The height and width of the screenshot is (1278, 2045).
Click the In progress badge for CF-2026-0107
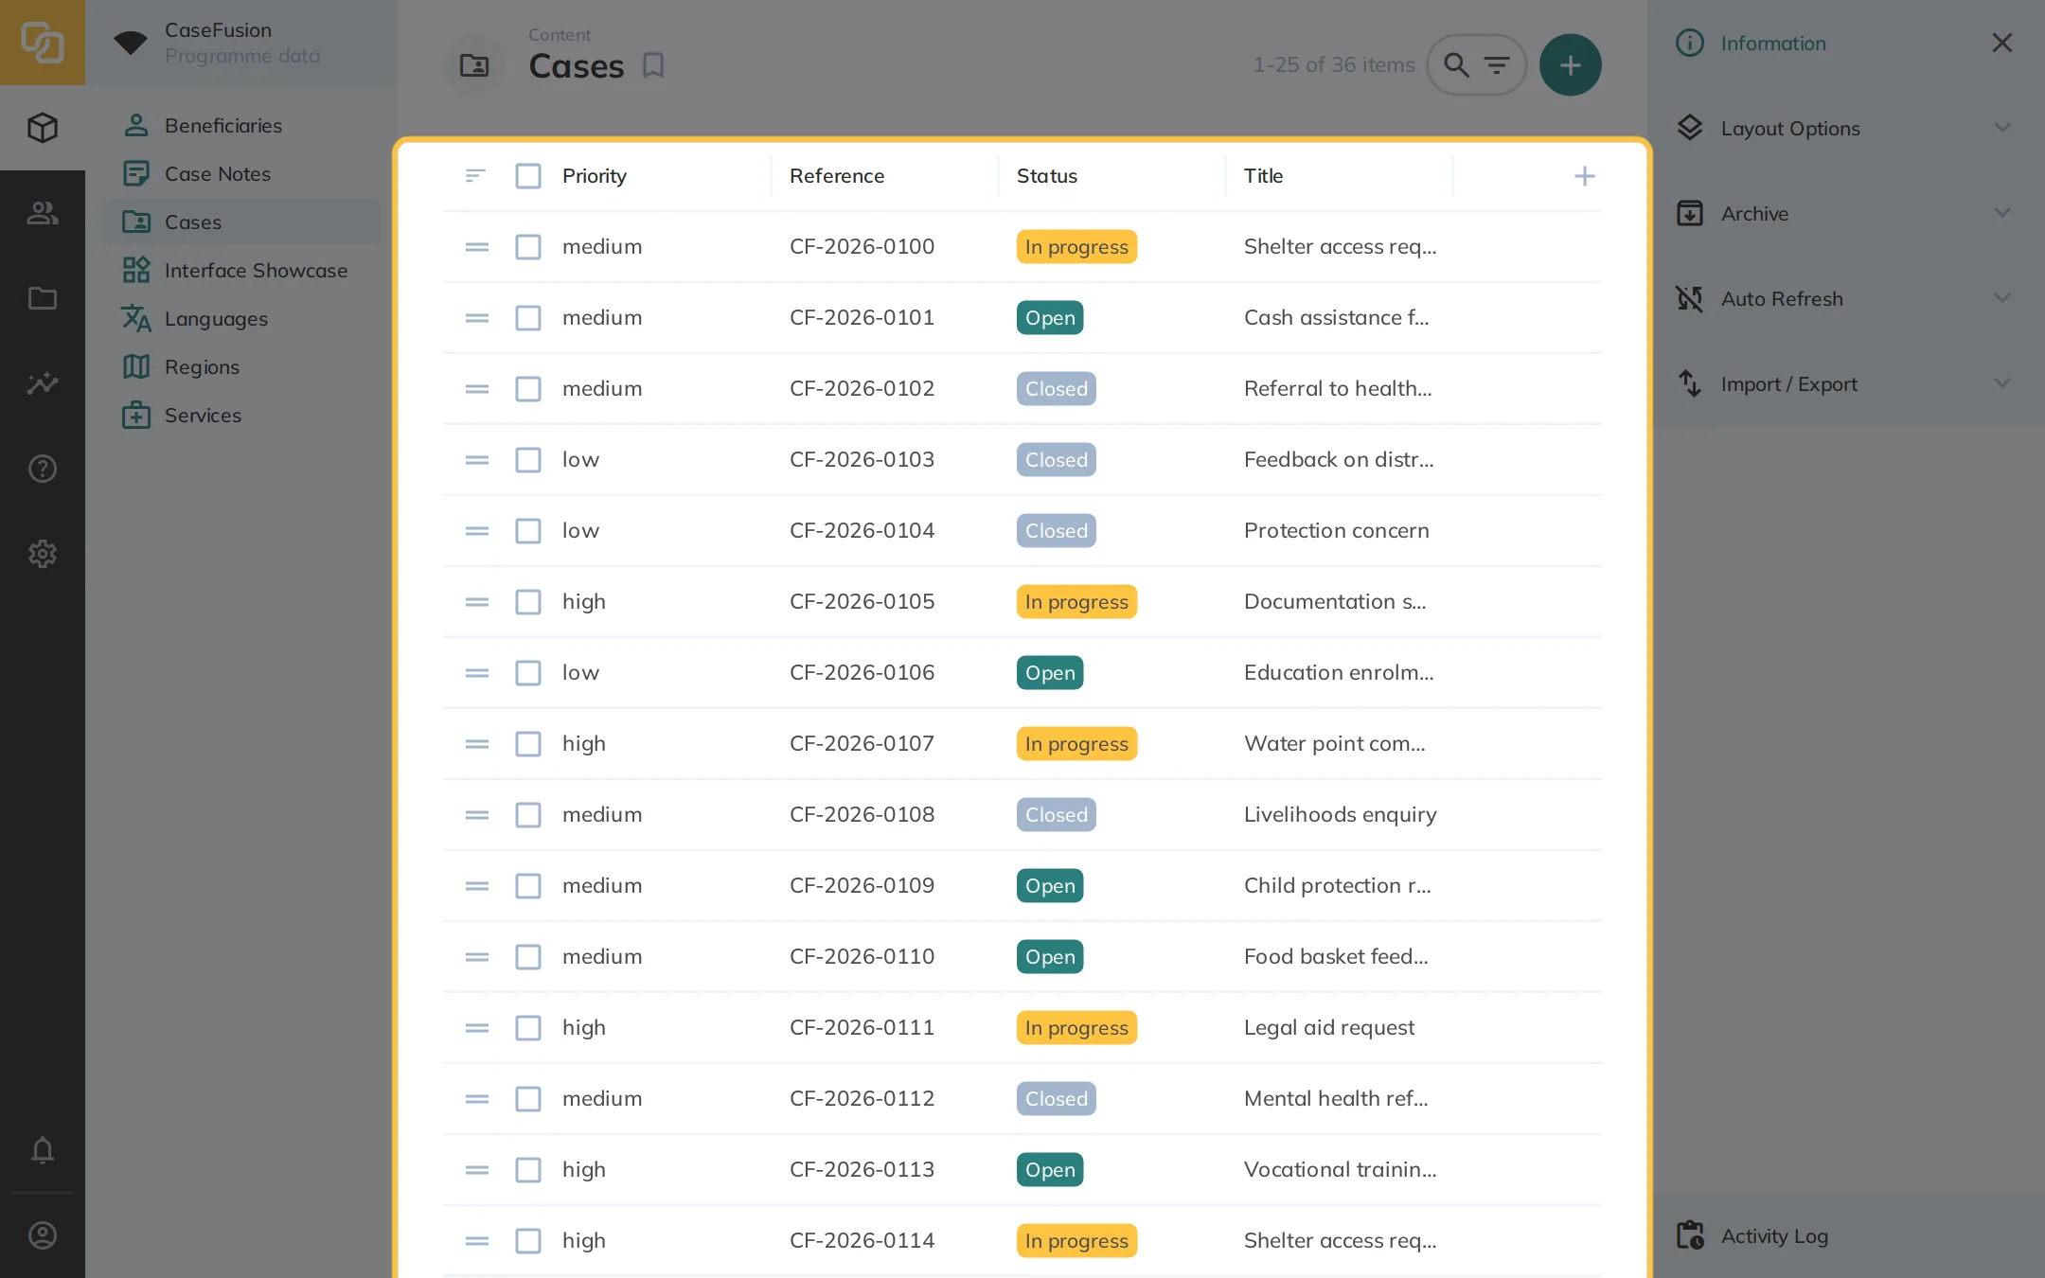pyautogui.click(x=1076, y=744)
